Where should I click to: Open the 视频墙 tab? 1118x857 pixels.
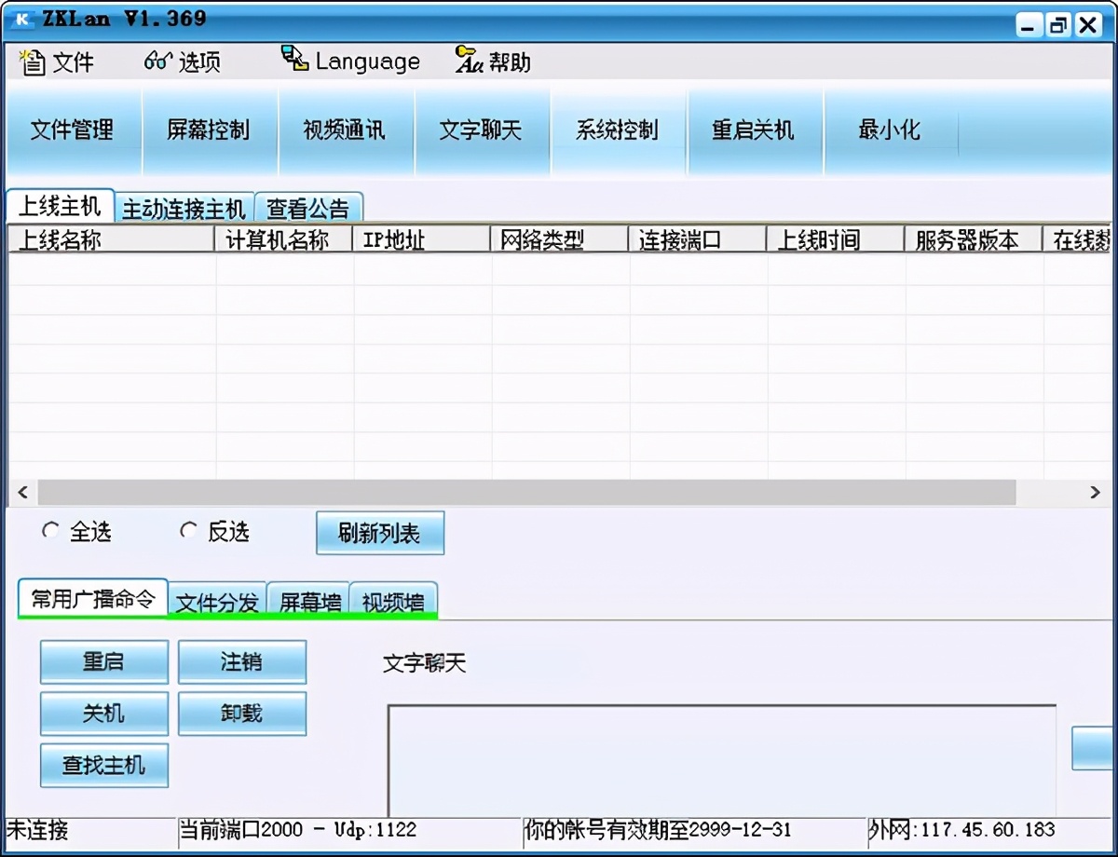(392, 603)
